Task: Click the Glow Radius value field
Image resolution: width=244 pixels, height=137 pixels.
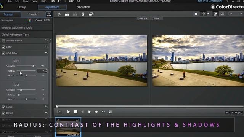Action: [x=41, y=71]
